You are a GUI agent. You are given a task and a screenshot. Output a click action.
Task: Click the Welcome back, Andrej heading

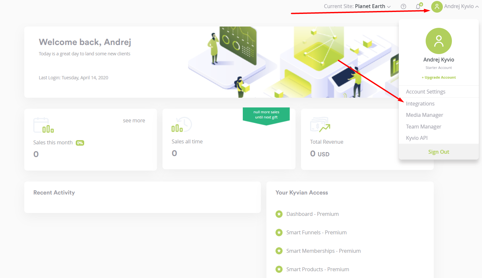(85, 42)
